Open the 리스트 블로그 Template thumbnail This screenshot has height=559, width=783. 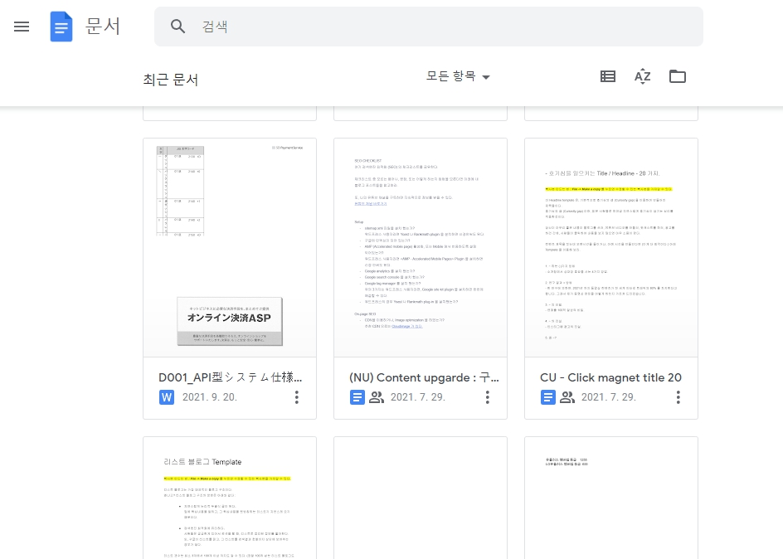point(230,498)
